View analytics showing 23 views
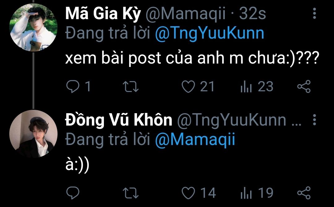Screen dimensions: 334x207 (245, 87)
